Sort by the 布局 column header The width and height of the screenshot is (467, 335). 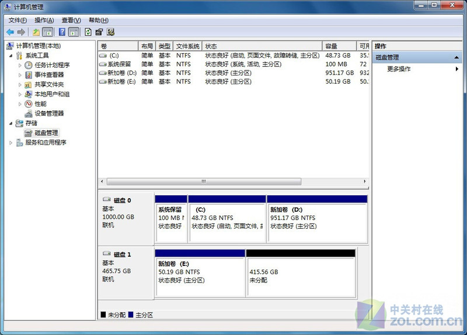pos(147,46)
